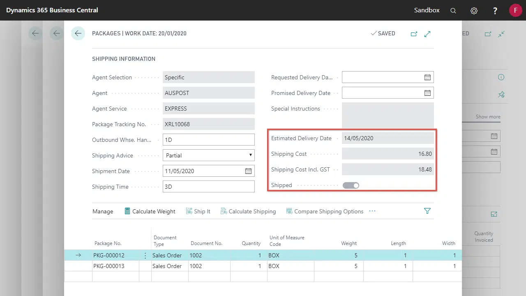Click the help question mark icon
The width and height of the screenshot is (526, 296).
coord(495,11)
